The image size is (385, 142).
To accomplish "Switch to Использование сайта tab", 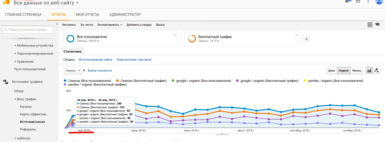I will click(x=95, y=60).
